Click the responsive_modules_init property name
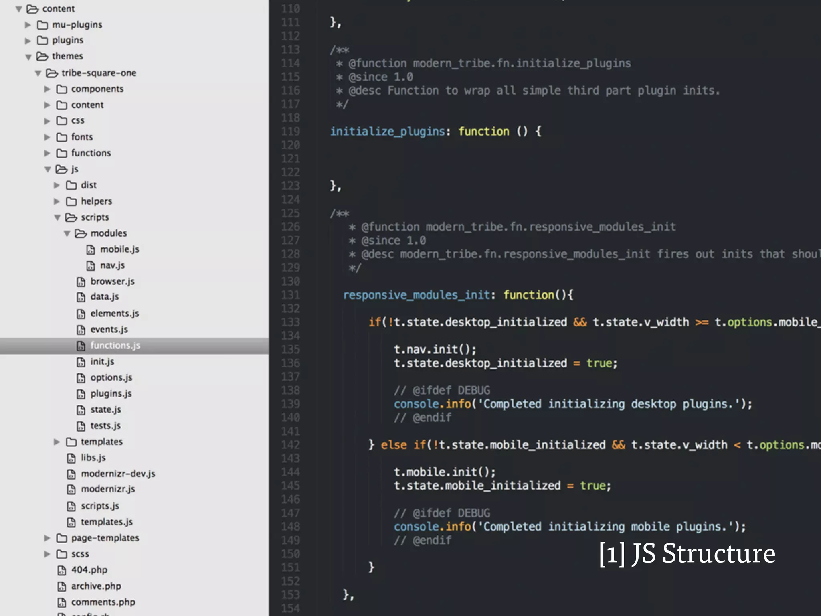Viewport: 821px width, 616px height. click(416, 295)
